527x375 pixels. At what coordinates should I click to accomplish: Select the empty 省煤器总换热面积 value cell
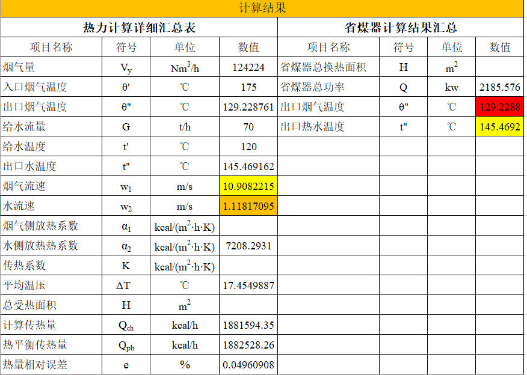click(499, 67)
